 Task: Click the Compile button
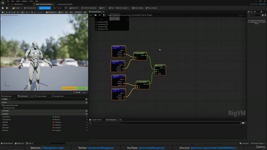16,8
